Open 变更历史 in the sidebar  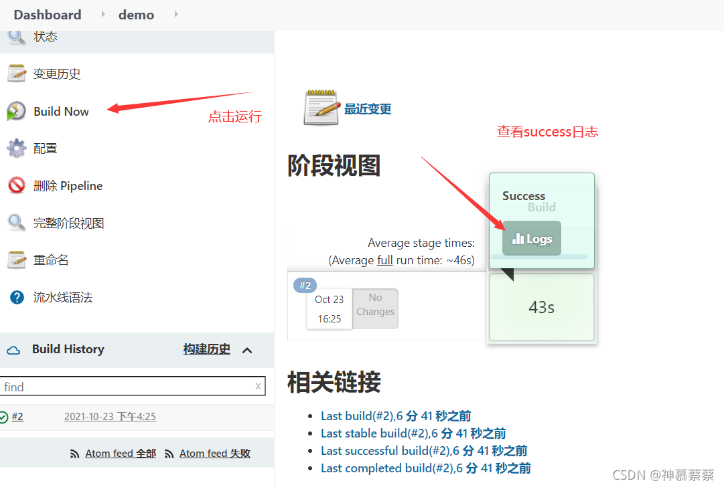(57, 74)
